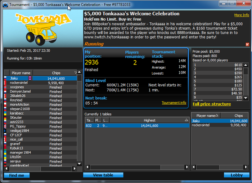Click the prize list scroll down arrow

click(x=246, y=98)
